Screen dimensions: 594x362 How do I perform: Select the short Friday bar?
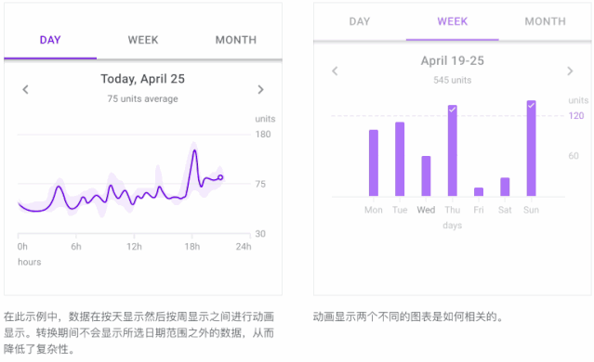[479, 192]
